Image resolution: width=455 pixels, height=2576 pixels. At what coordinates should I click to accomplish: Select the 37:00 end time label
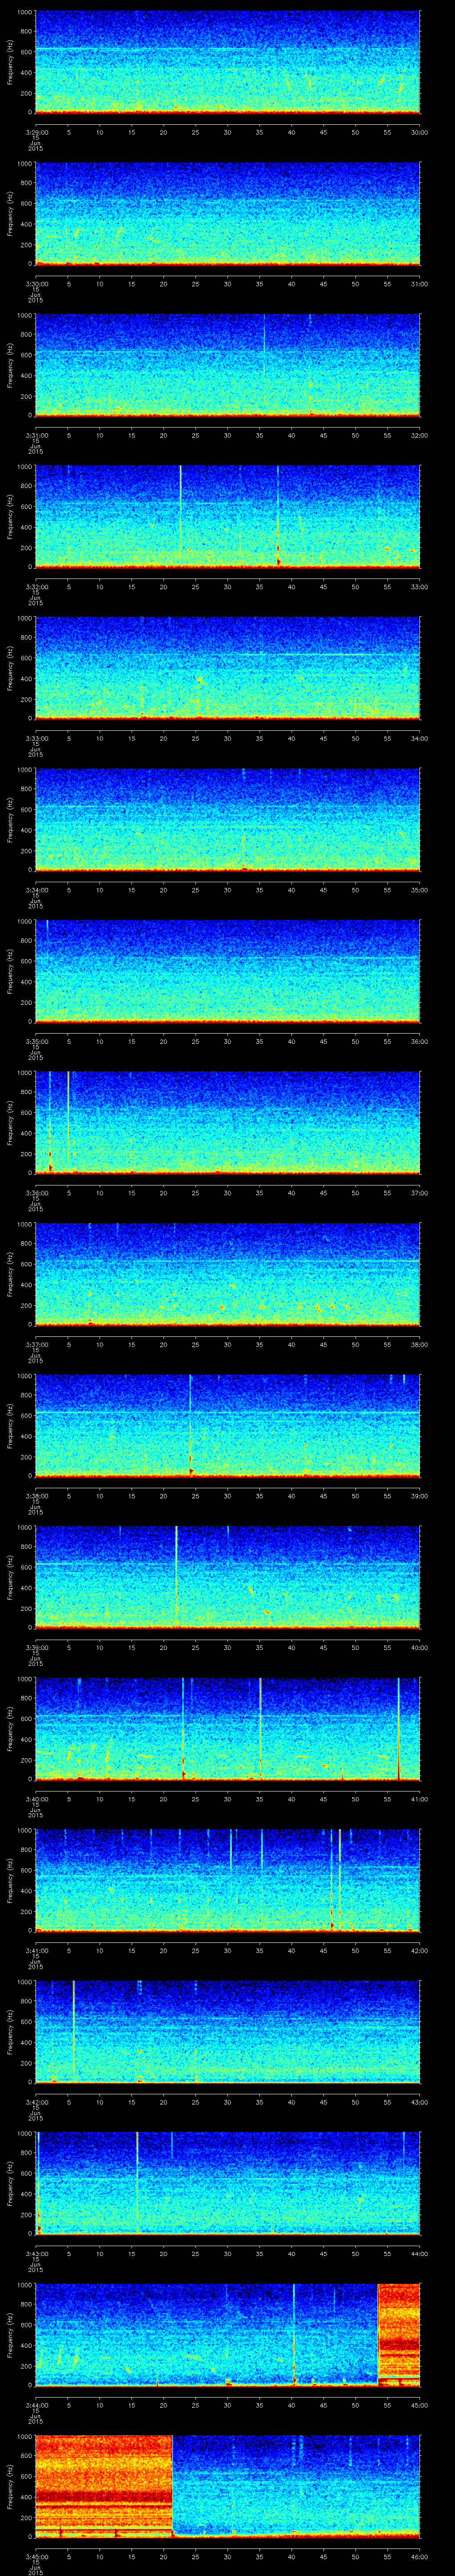click(x=420, y=1193)
